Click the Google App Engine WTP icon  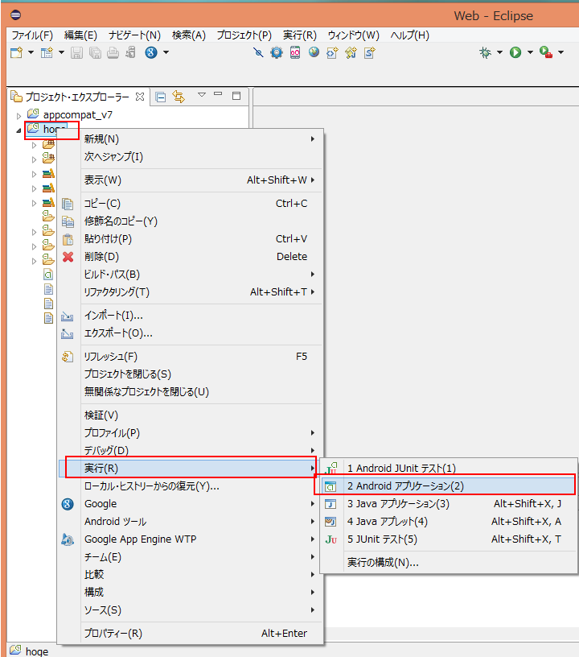pyautogui.click(x=68, y=539)
